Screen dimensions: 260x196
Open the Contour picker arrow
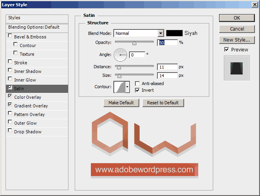point(127,87)
